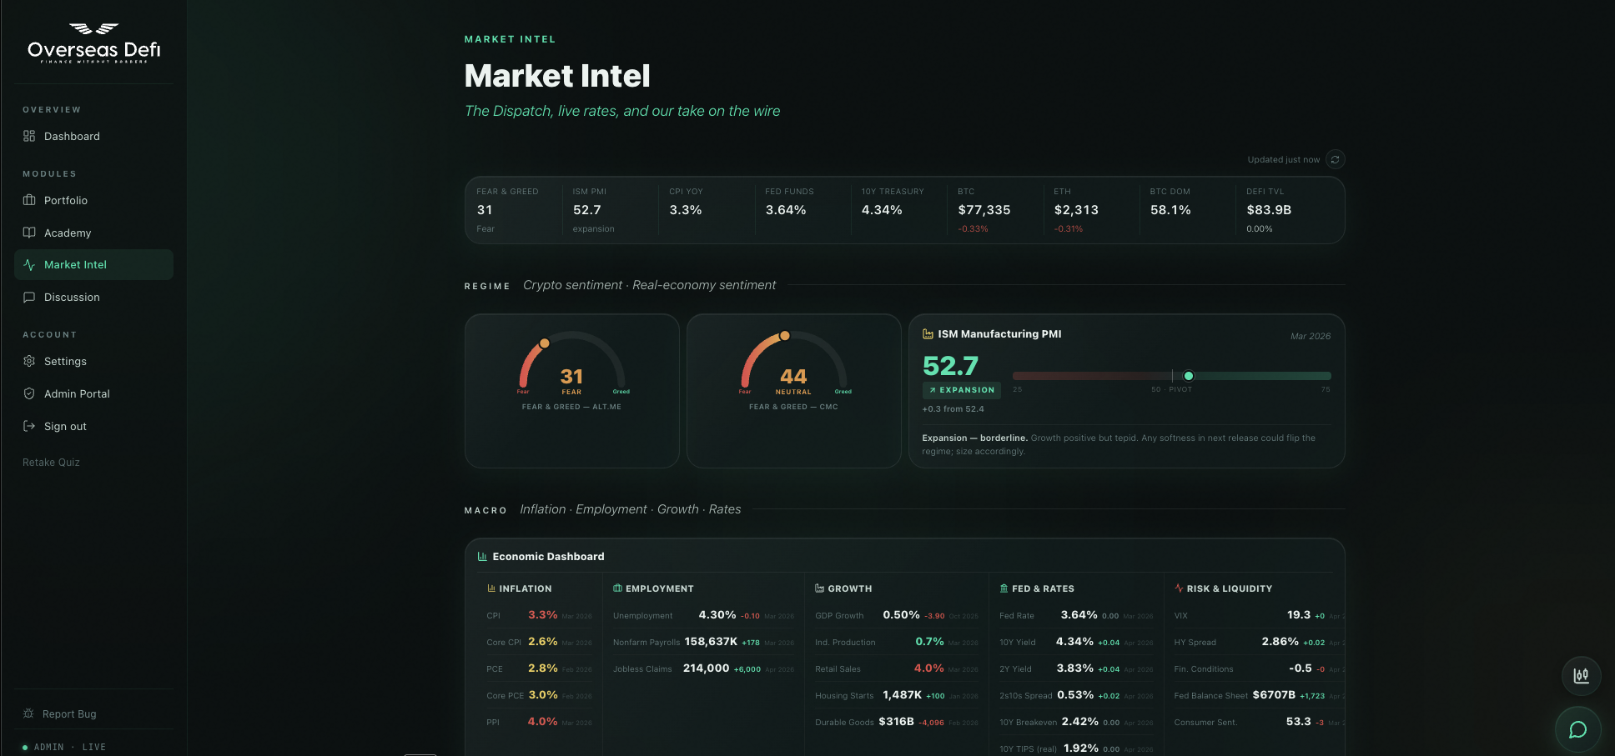Click the Growth section icon
This screenshot has width=1615, height=756.
(819, 588)
